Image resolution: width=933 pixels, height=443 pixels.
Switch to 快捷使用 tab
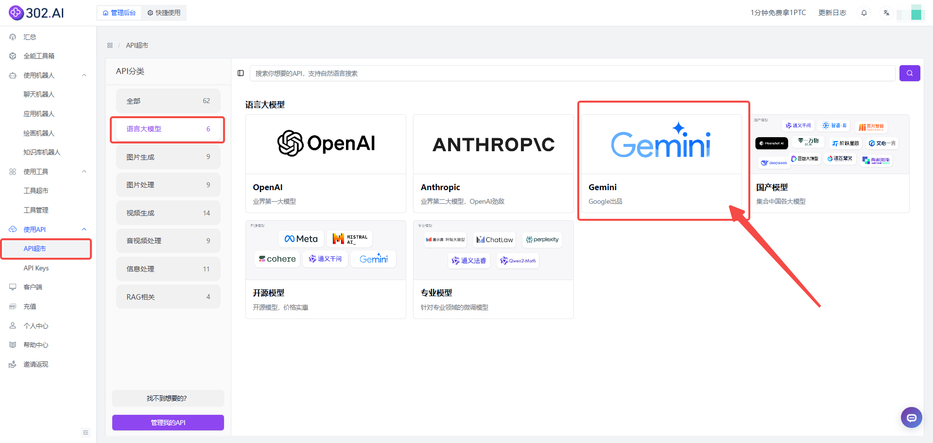164,13
